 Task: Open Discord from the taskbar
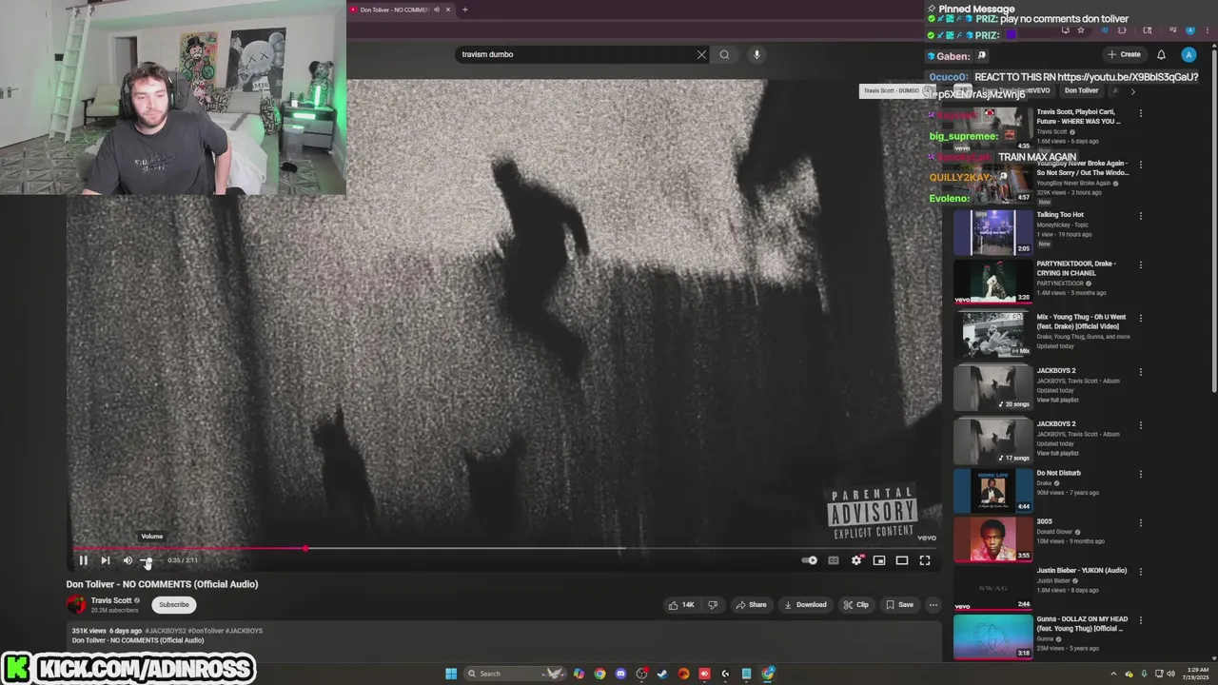(x=620, y=674)
